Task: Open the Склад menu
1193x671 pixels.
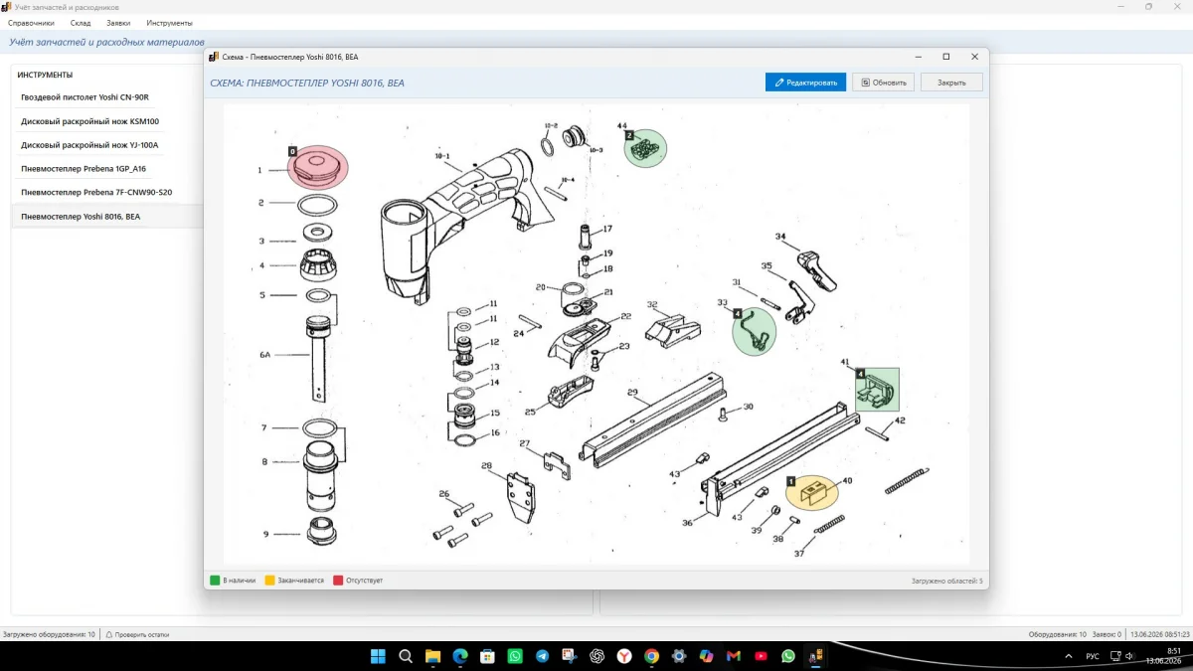Action: (81, 23)
